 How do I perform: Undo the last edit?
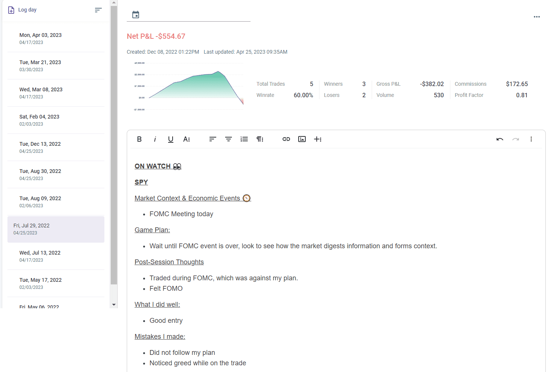pos(500,139)
